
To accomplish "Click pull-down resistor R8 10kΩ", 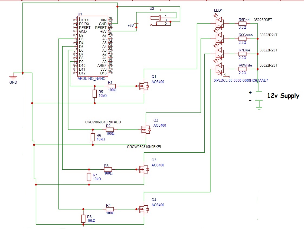I will (83, 218).
